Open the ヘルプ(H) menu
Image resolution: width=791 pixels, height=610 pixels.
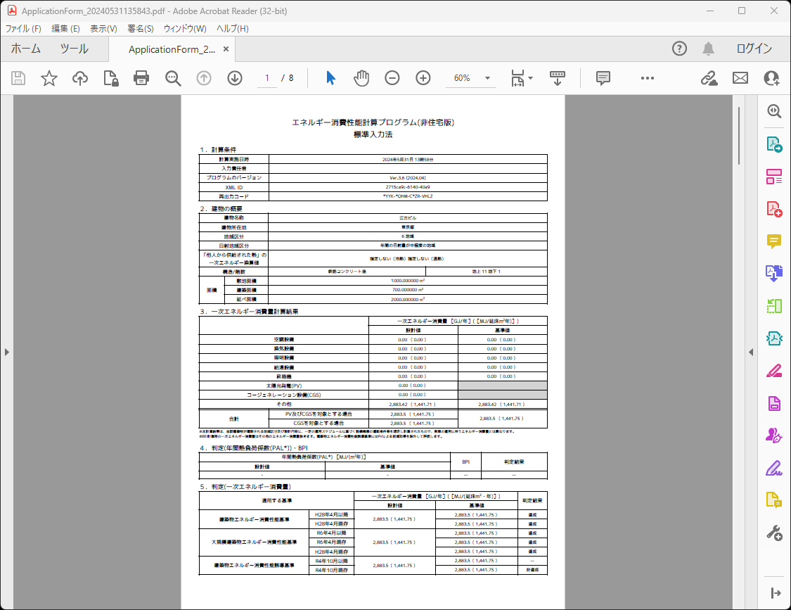click(x=233, y=29)
